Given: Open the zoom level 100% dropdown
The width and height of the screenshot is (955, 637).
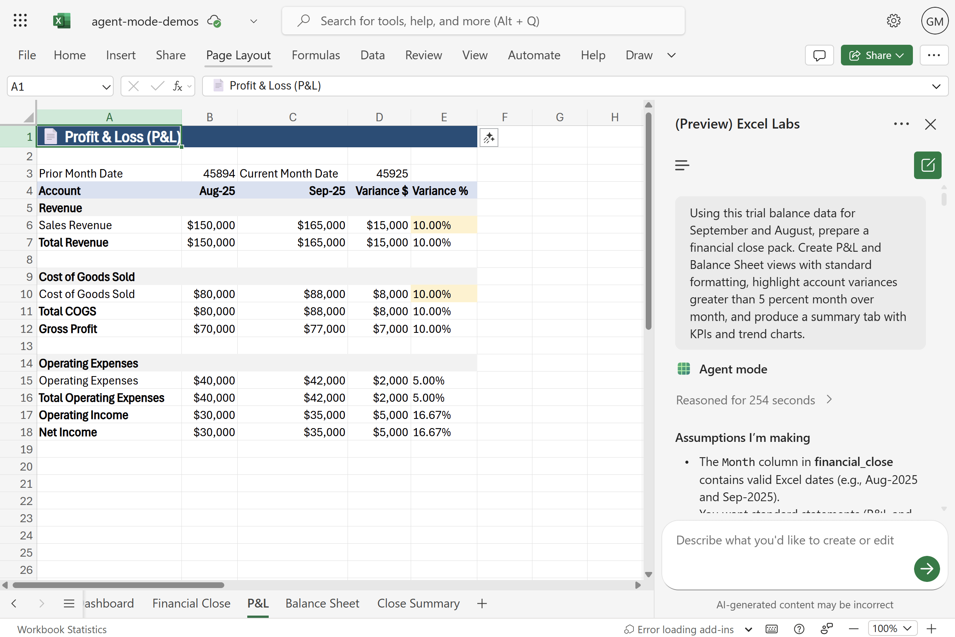Looking at the screenshot, I should click(892, 629).
